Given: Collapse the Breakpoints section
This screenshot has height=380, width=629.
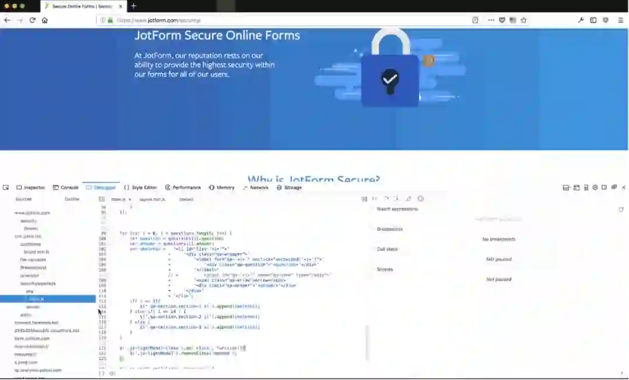Looking at the screenshot, I should (x=390, y=229).
